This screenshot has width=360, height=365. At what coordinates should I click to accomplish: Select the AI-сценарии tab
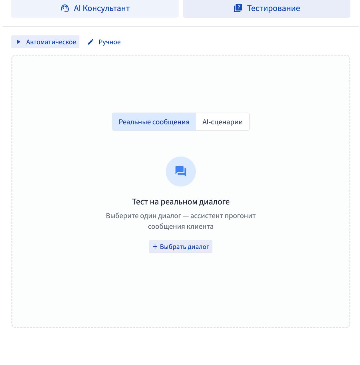coord(222,122)
